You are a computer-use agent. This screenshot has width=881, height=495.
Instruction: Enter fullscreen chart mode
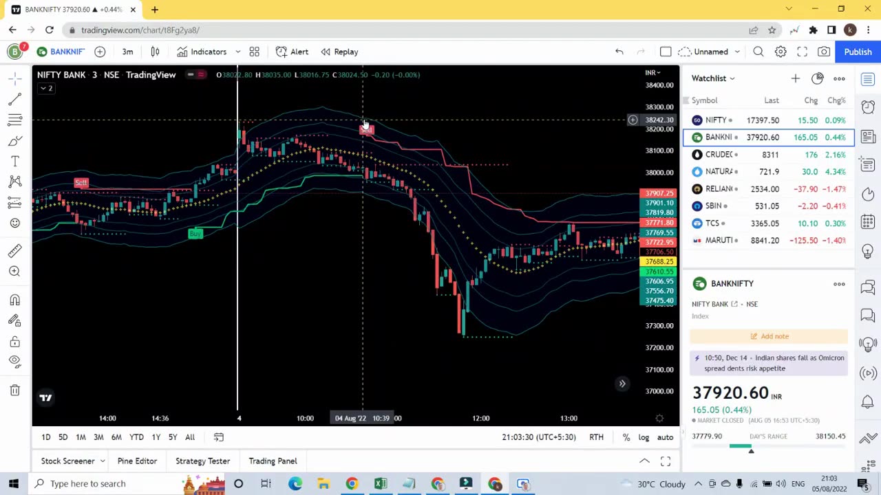click(802, 52)
